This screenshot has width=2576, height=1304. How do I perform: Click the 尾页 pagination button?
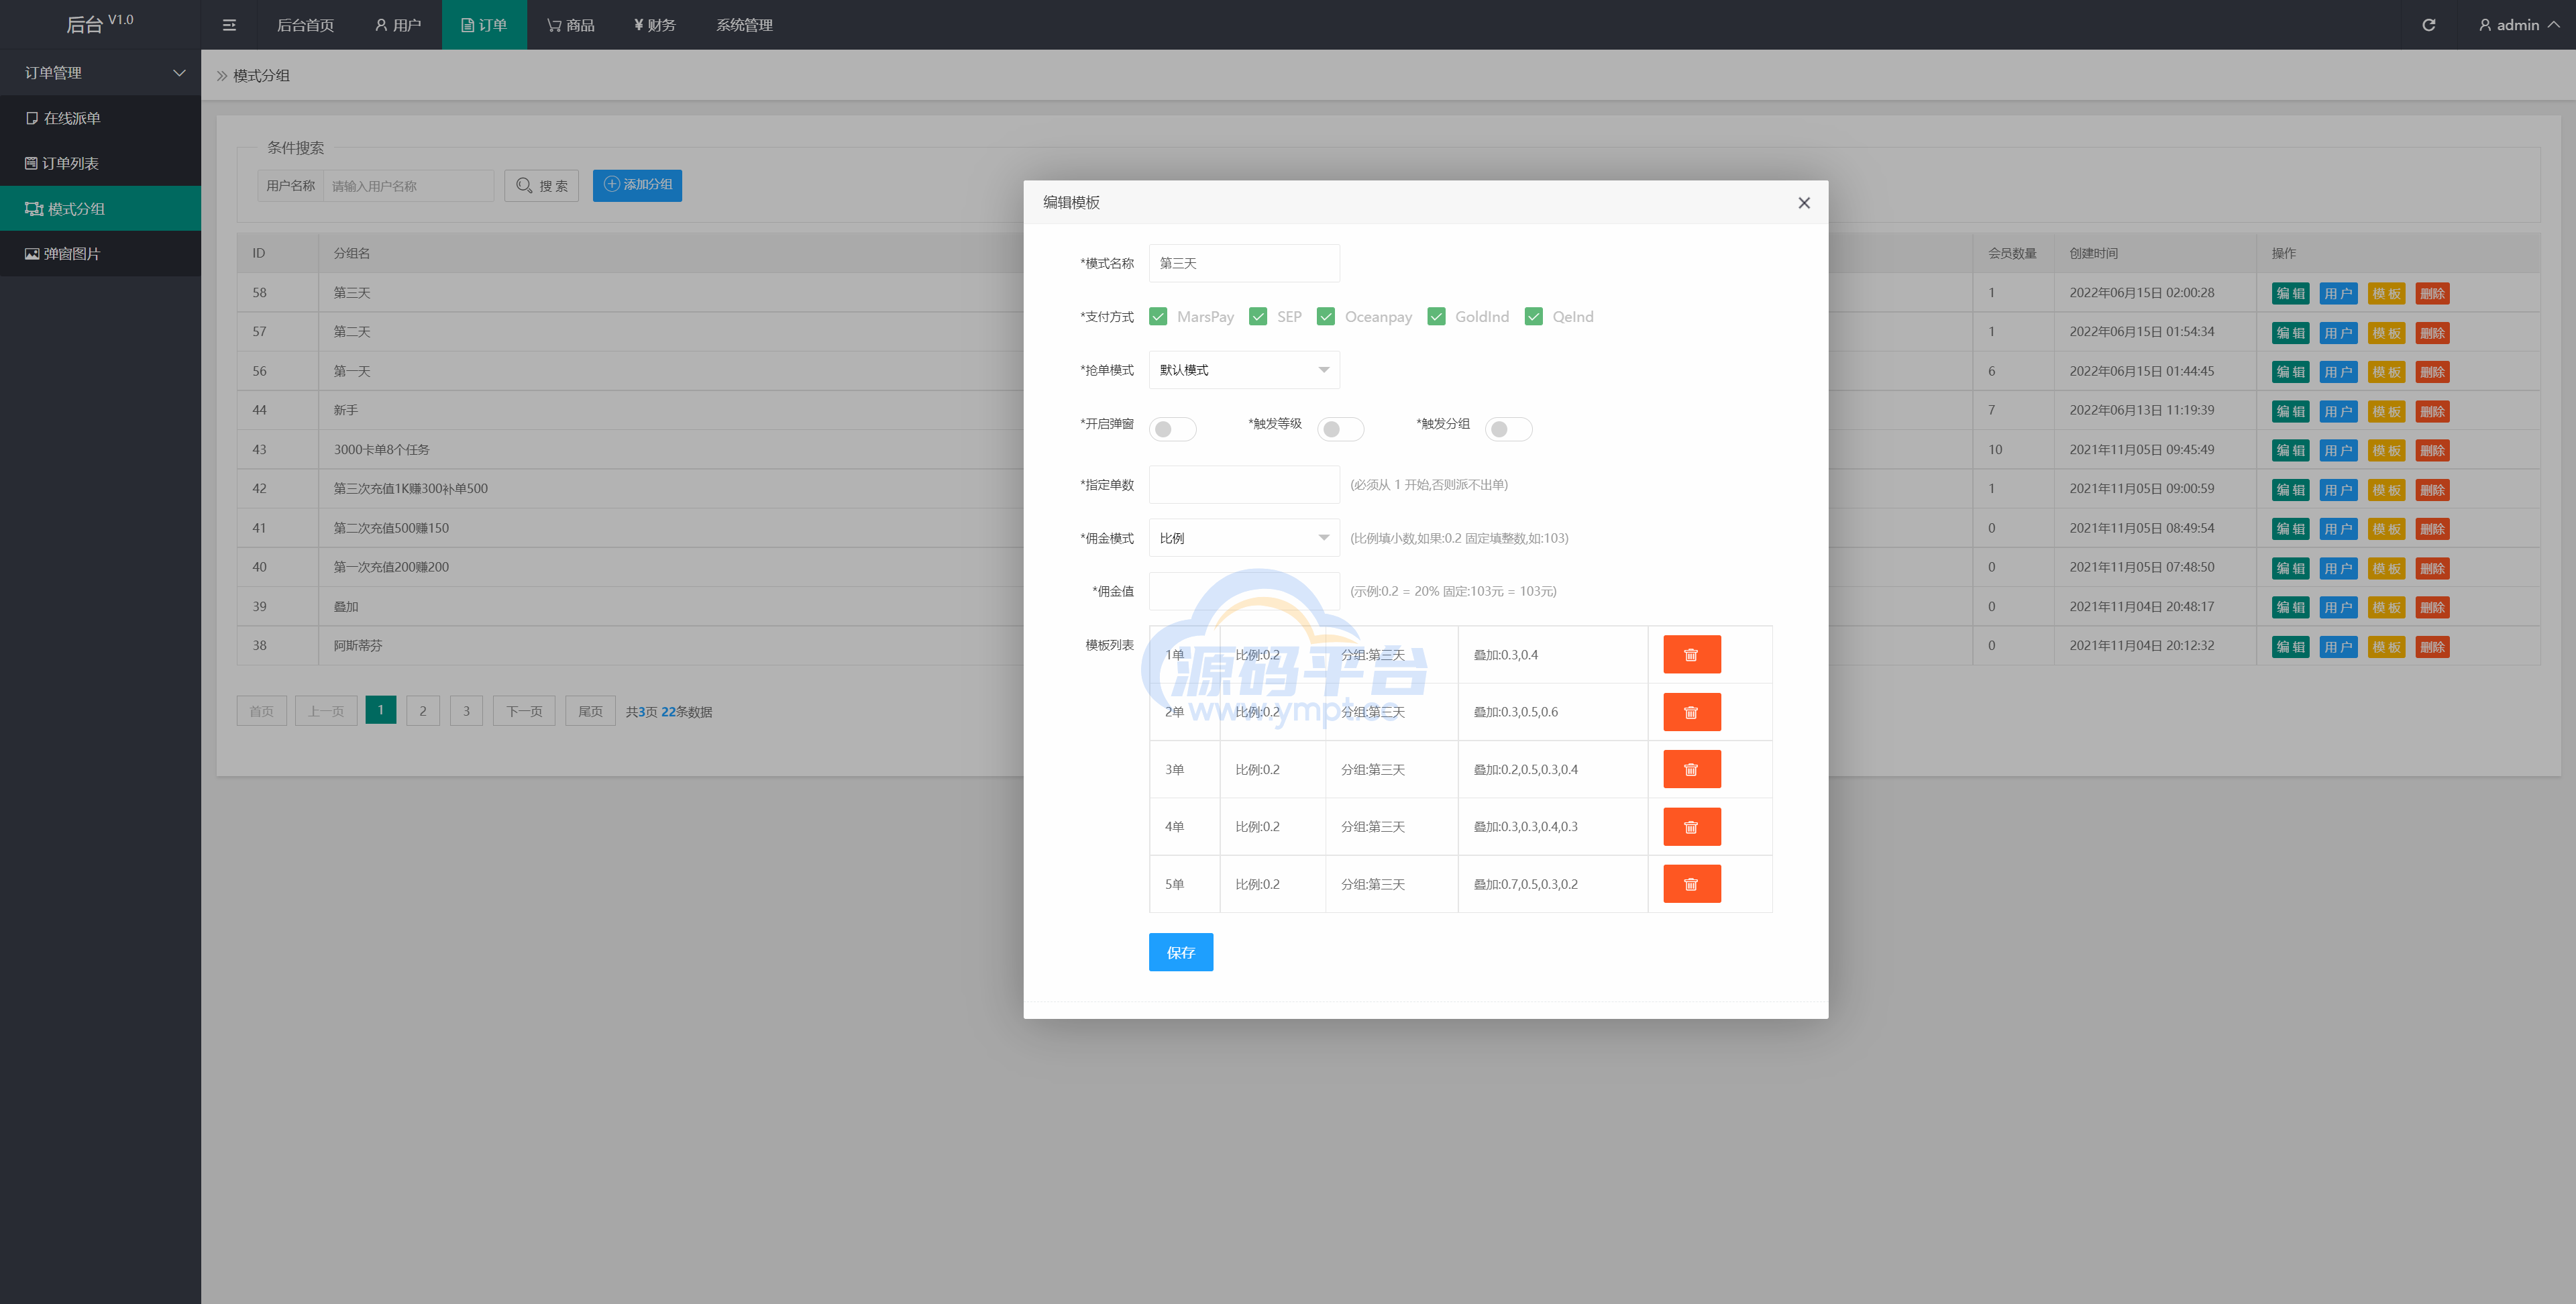[x=590, y=711]
